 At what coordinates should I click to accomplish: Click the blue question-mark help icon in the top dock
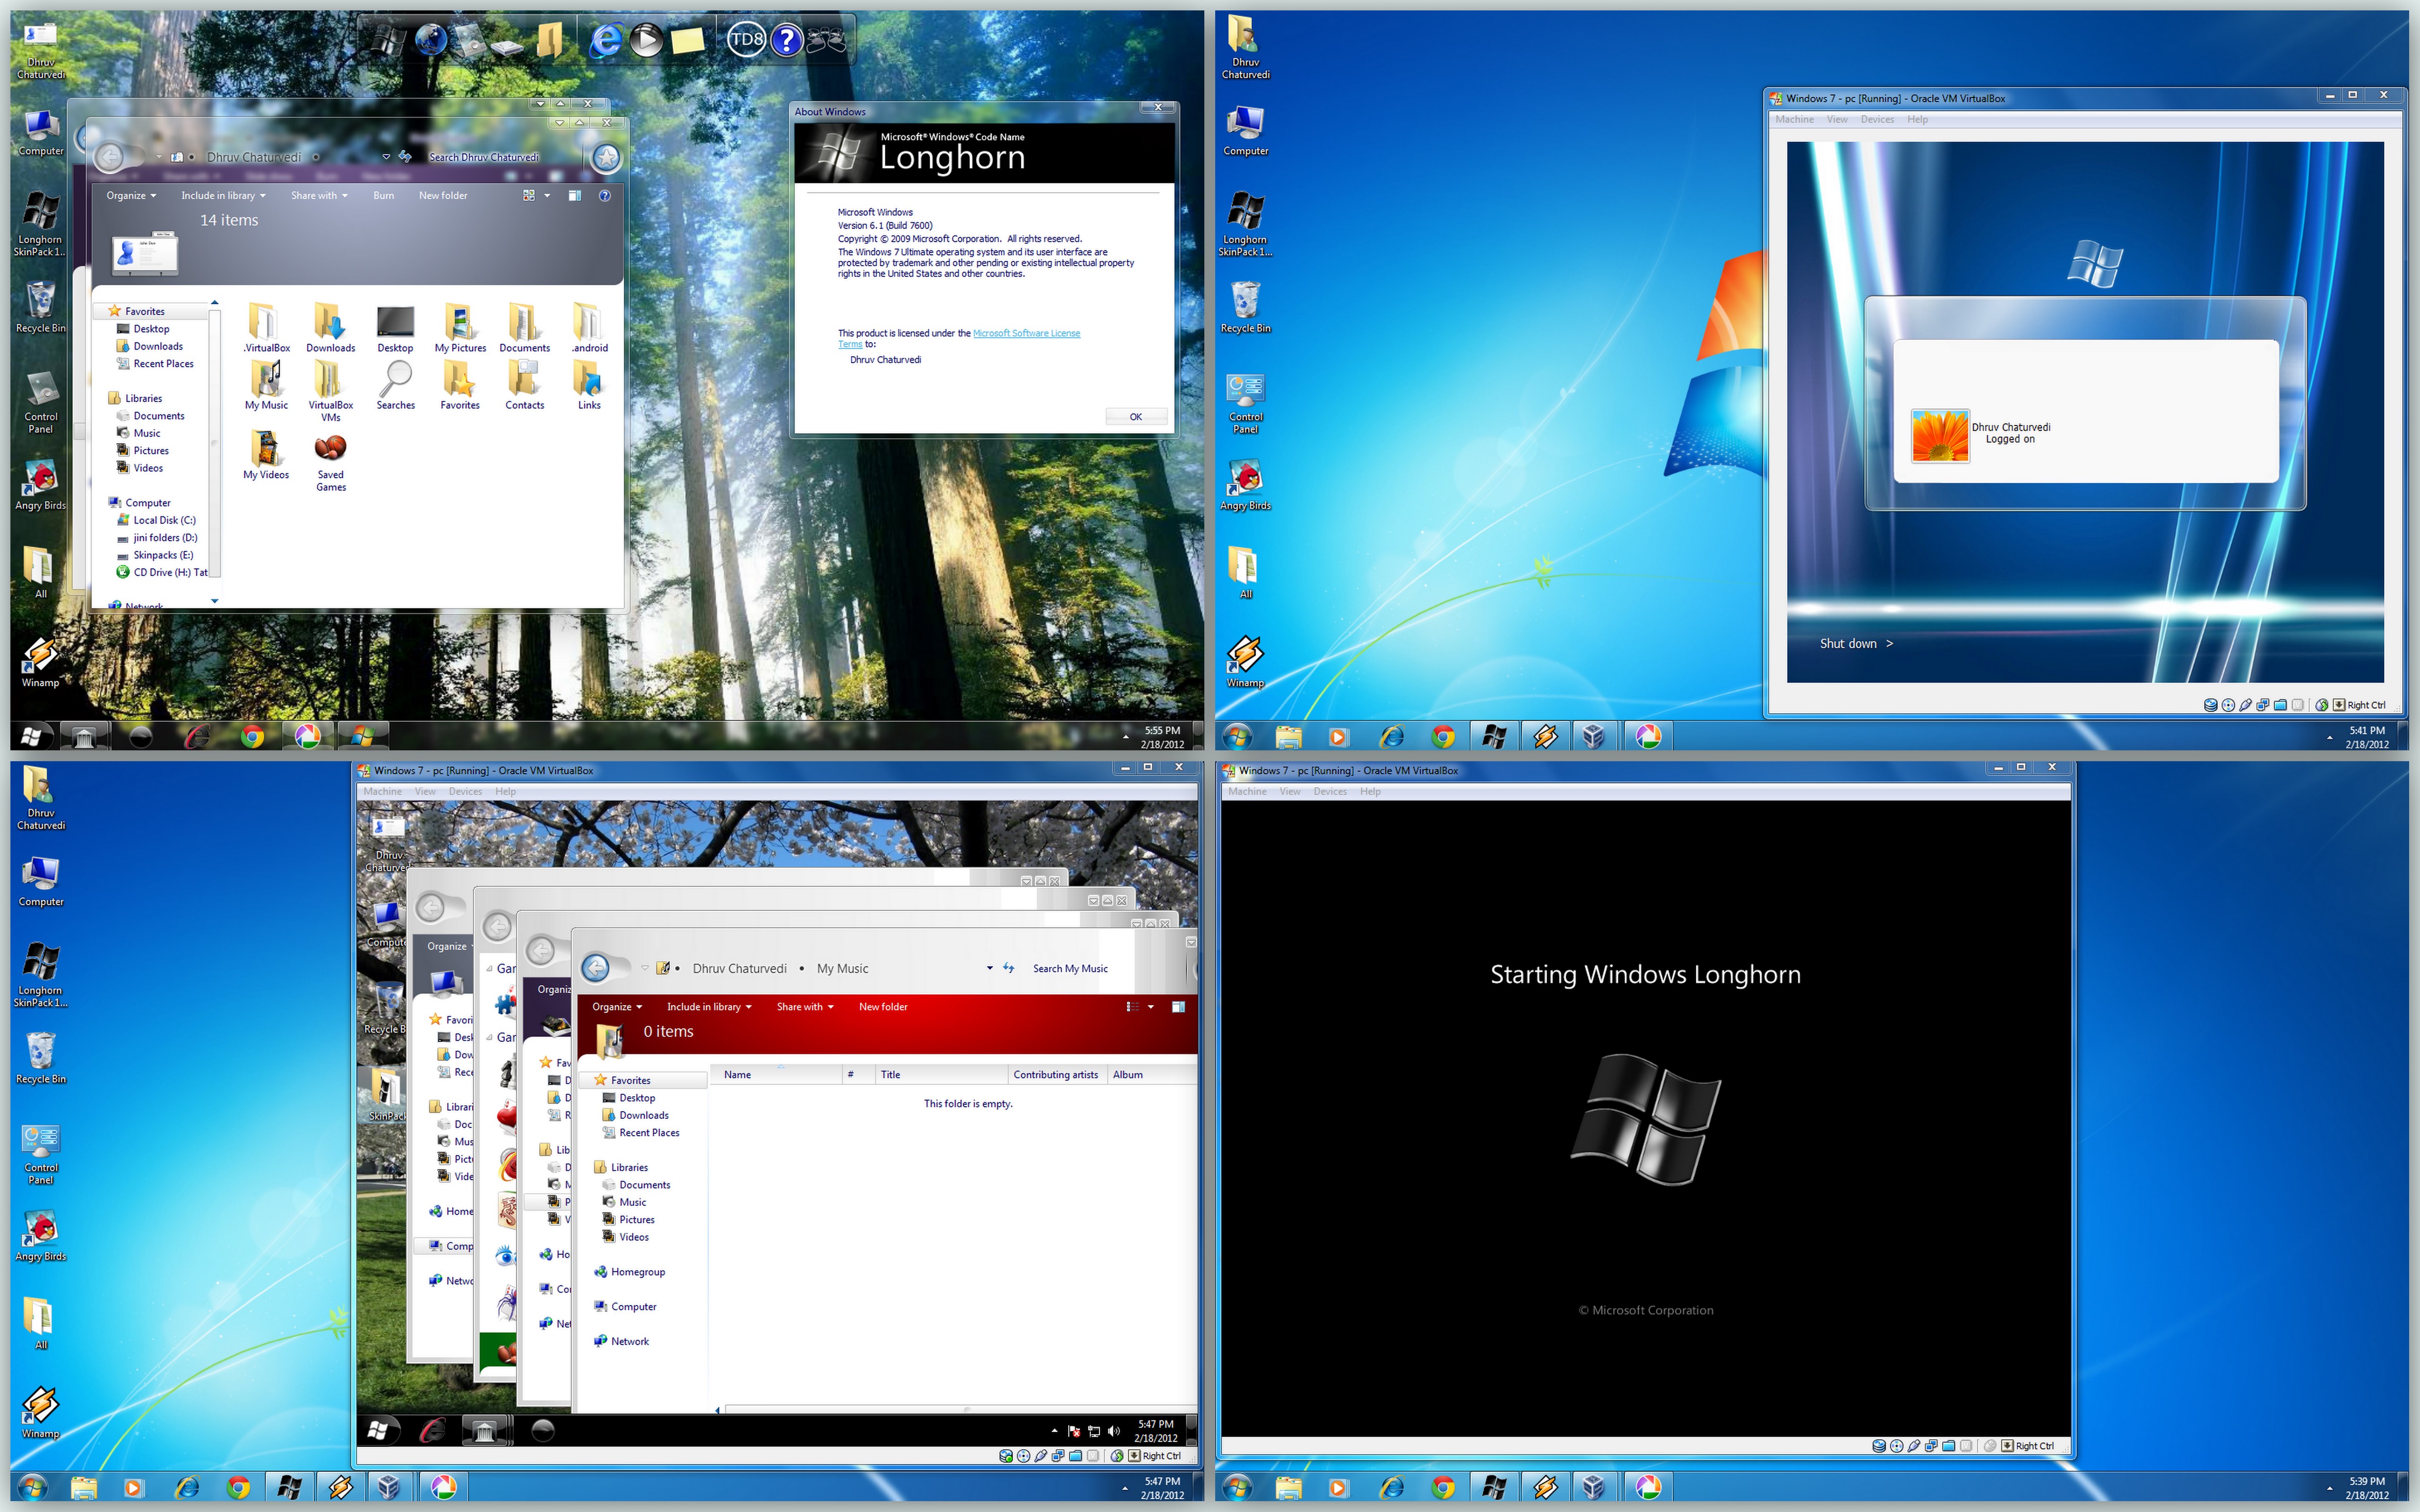pos(787,40)
